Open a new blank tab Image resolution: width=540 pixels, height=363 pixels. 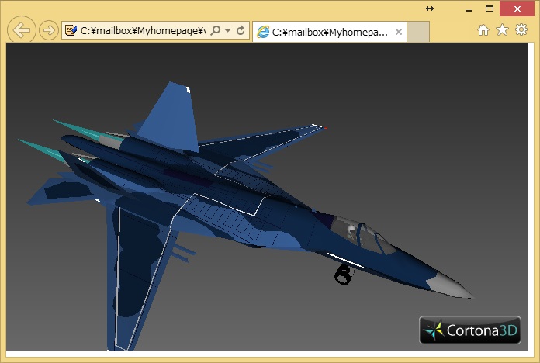(x=418, y=32)
